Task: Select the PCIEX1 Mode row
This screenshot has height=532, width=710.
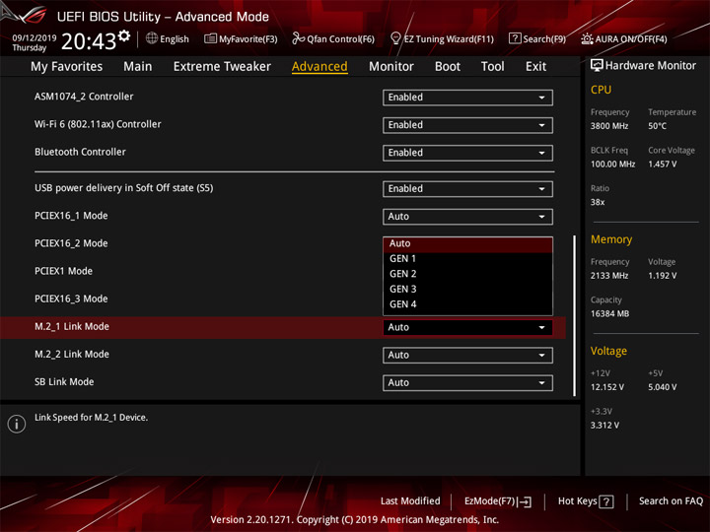Action: point(63,271)
